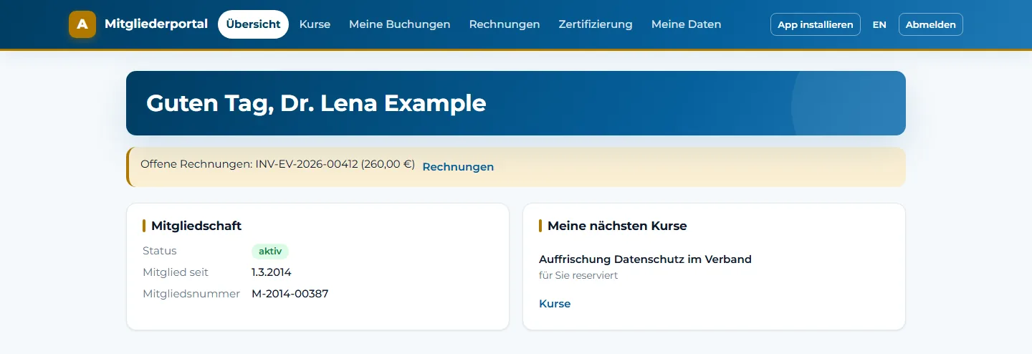Go to the Kurse navigation item
This screenshot has height=354, width=1032.
pos(315,24)
